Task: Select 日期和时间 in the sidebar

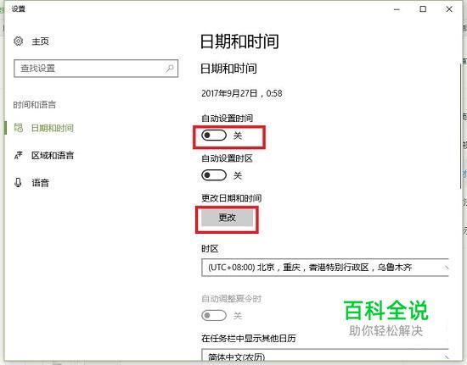Action: pyautogui.click(x=53, y=128)
